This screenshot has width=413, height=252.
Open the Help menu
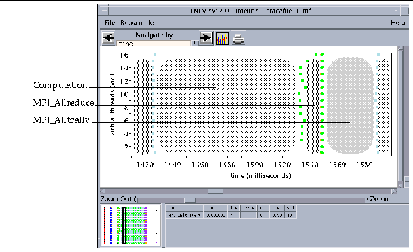(x=398, y=23)
